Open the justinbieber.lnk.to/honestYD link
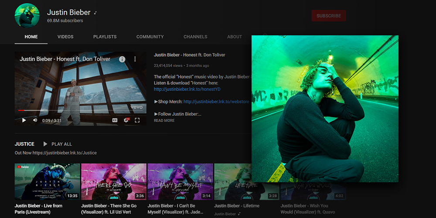436x218 pixels. pos(187,89)
